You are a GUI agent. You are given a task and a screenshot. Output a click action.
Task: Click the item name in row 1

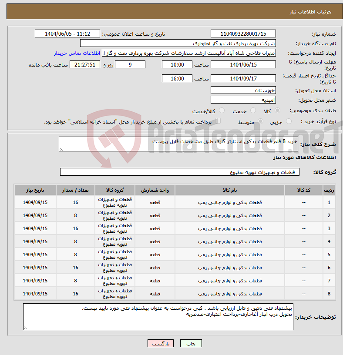(230, 202)
